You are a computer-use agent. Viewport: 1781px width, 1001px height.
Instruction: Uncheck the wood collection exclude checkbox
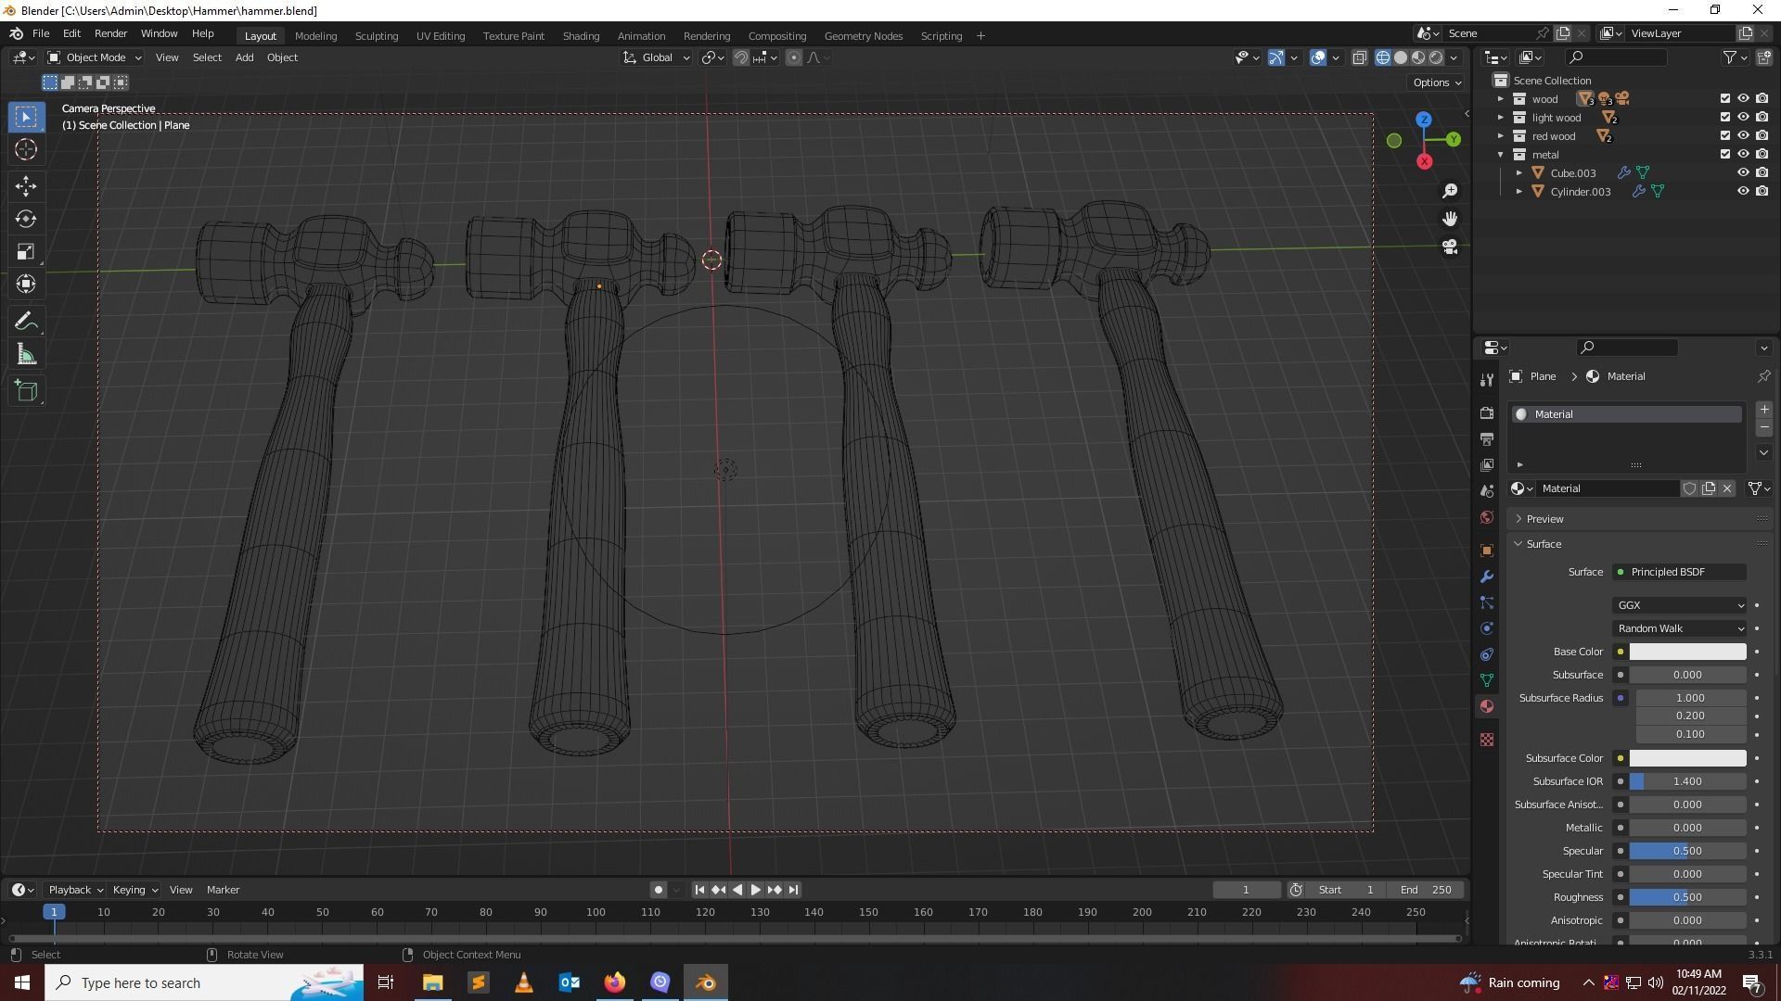pyautogui.click(x=1725, y=98)
